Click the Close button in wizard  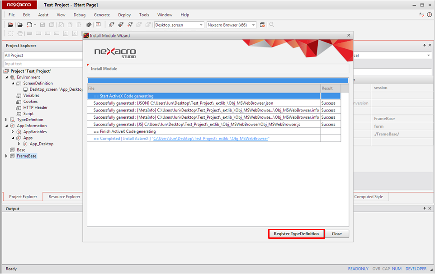pyautogui.click(x=336, y=234)
